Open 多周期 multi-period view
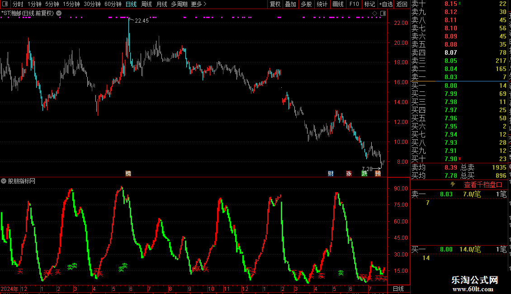 (x=179, y=4)
